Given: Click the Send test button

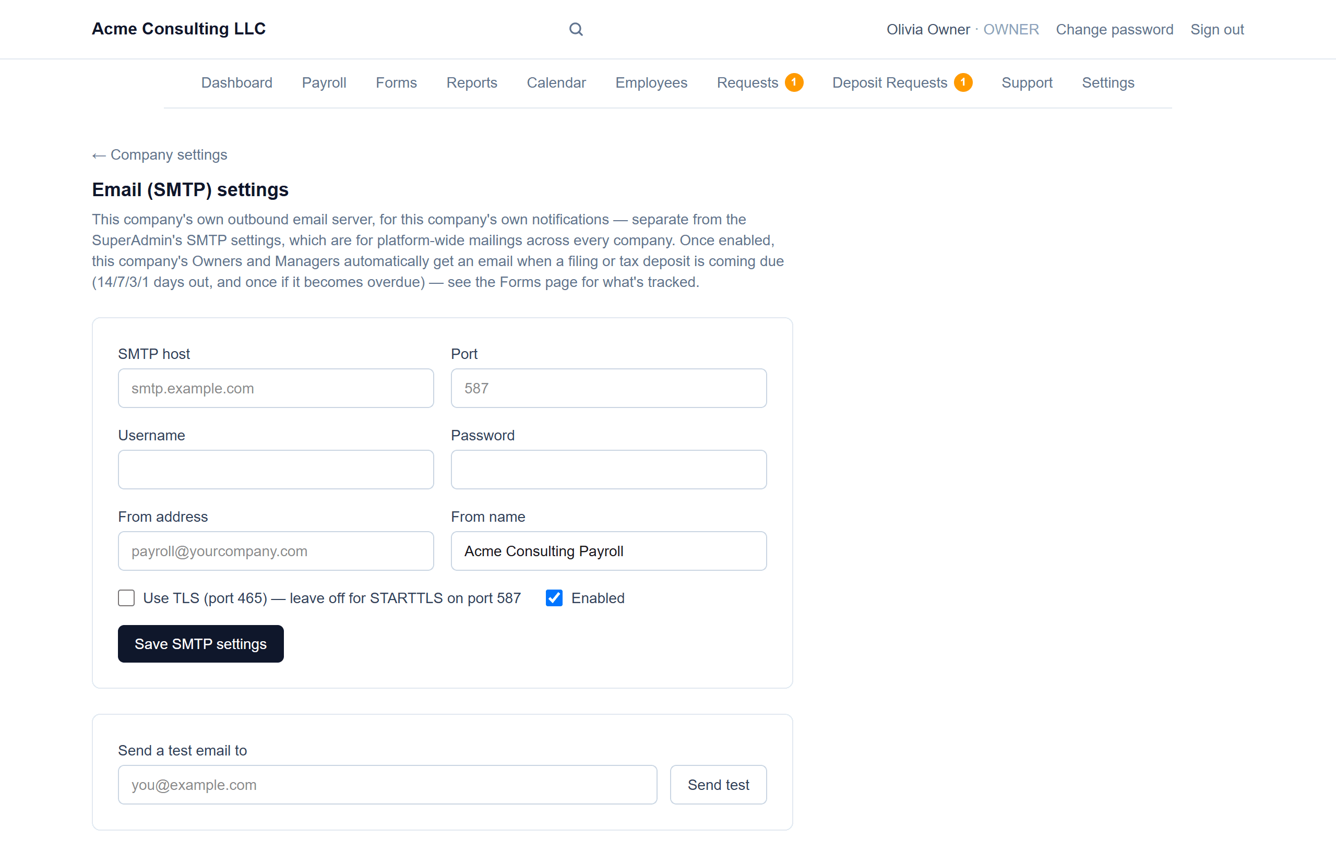Looking at the screenshot, I should coord(718,784).
